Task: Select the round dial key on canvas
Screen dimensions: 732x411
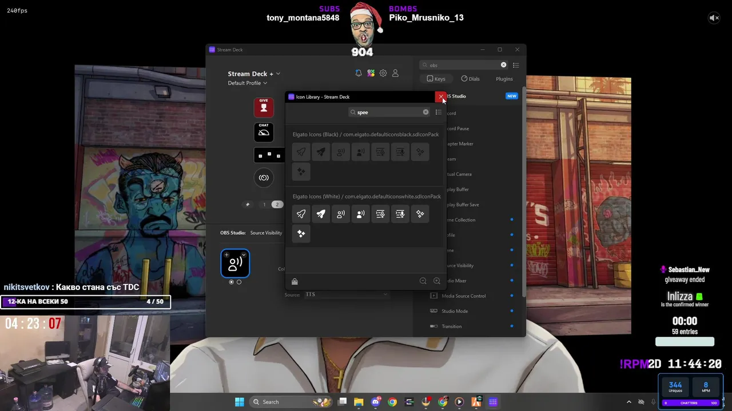Action: click(264, 178)
